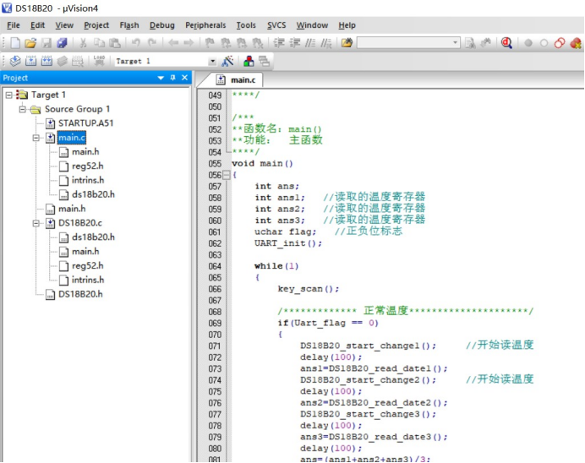Open the Project menu
This screenshot has width=585, height=463.
point(96,25)
